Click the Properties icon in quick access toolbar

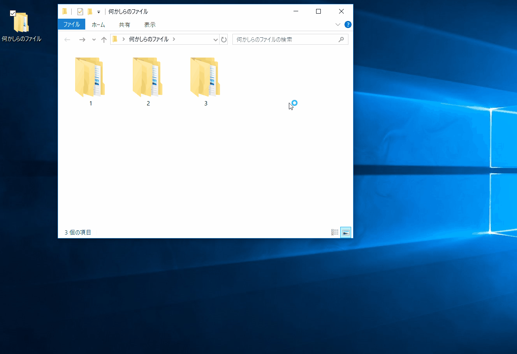80,12
